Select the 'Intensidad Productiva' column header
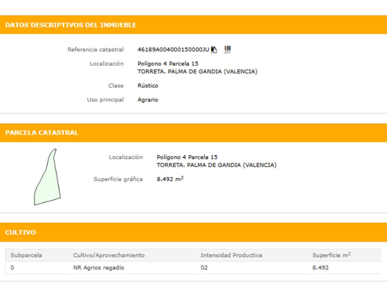This screenshot has width=387, height=290. point(231,255)
